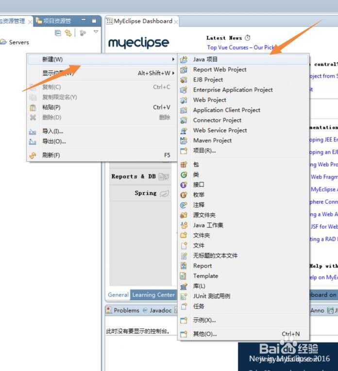338x371 pixels.
Task: Click the Link with Editor icon
Action: (x=68, y=33)
